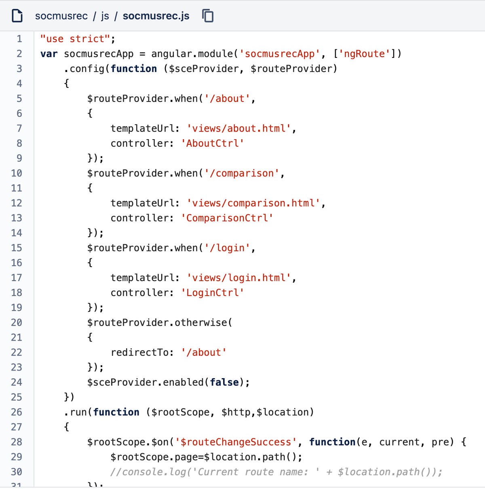Navigate to the js folder breadcrumb
This screenshot has height=489, width=485.
(105, 16)
